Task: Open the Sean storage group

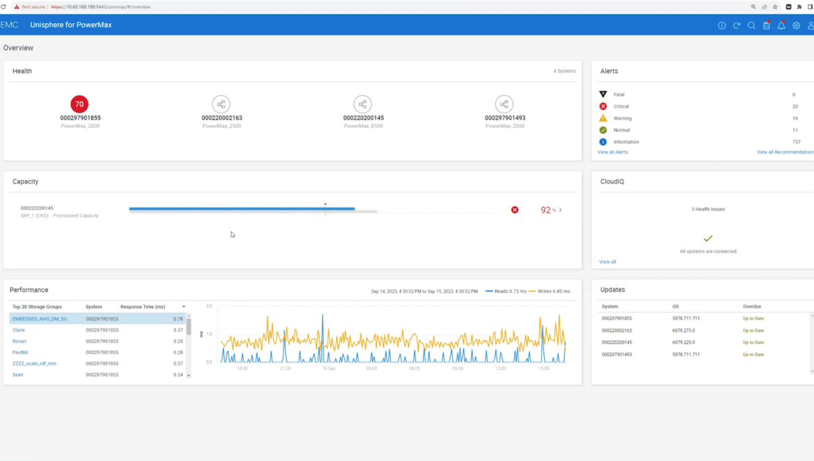Action: 17,374
